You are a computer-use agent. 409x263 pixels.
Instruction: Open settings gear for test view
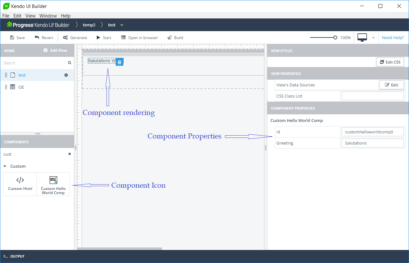point(66,75)
